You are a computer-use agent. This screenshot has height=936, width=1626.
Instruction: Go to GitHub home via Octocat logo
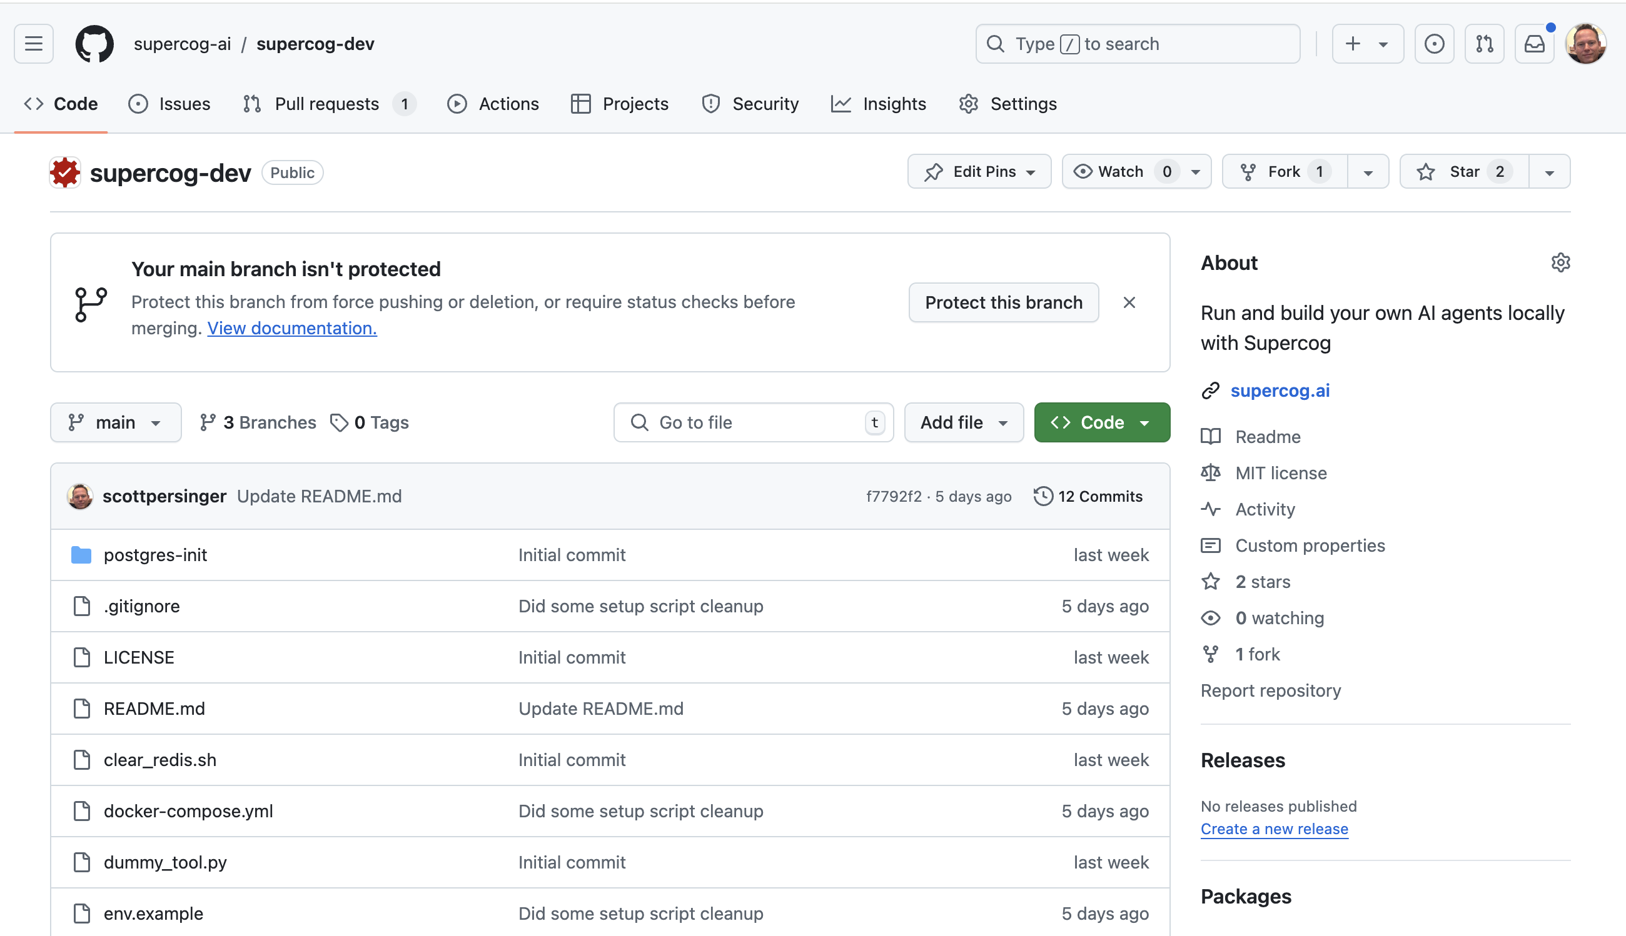[94, 44]
